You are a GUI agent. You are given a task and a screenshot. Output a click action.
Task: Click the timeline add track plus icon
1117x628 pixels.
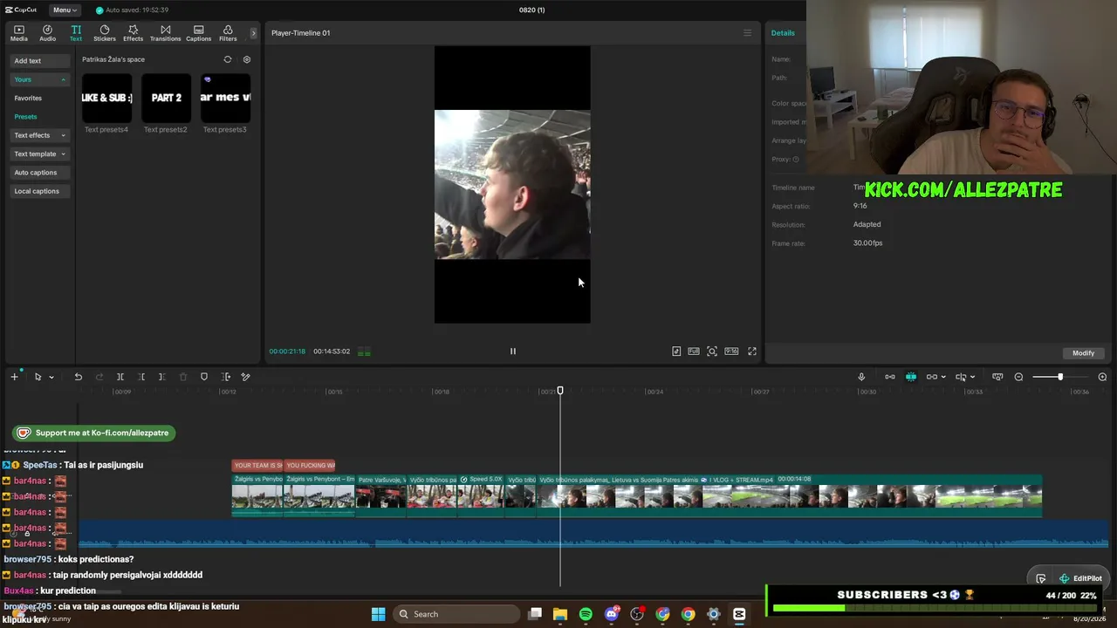[14, 377]
